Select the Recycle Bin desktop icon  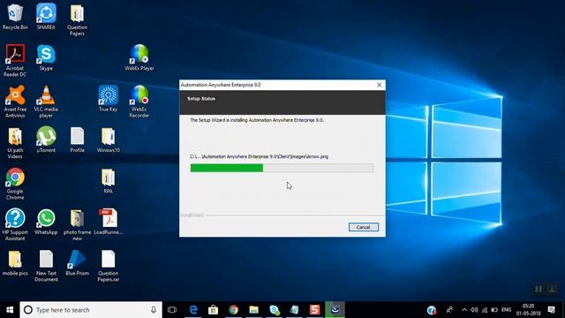tap(15, 17)
